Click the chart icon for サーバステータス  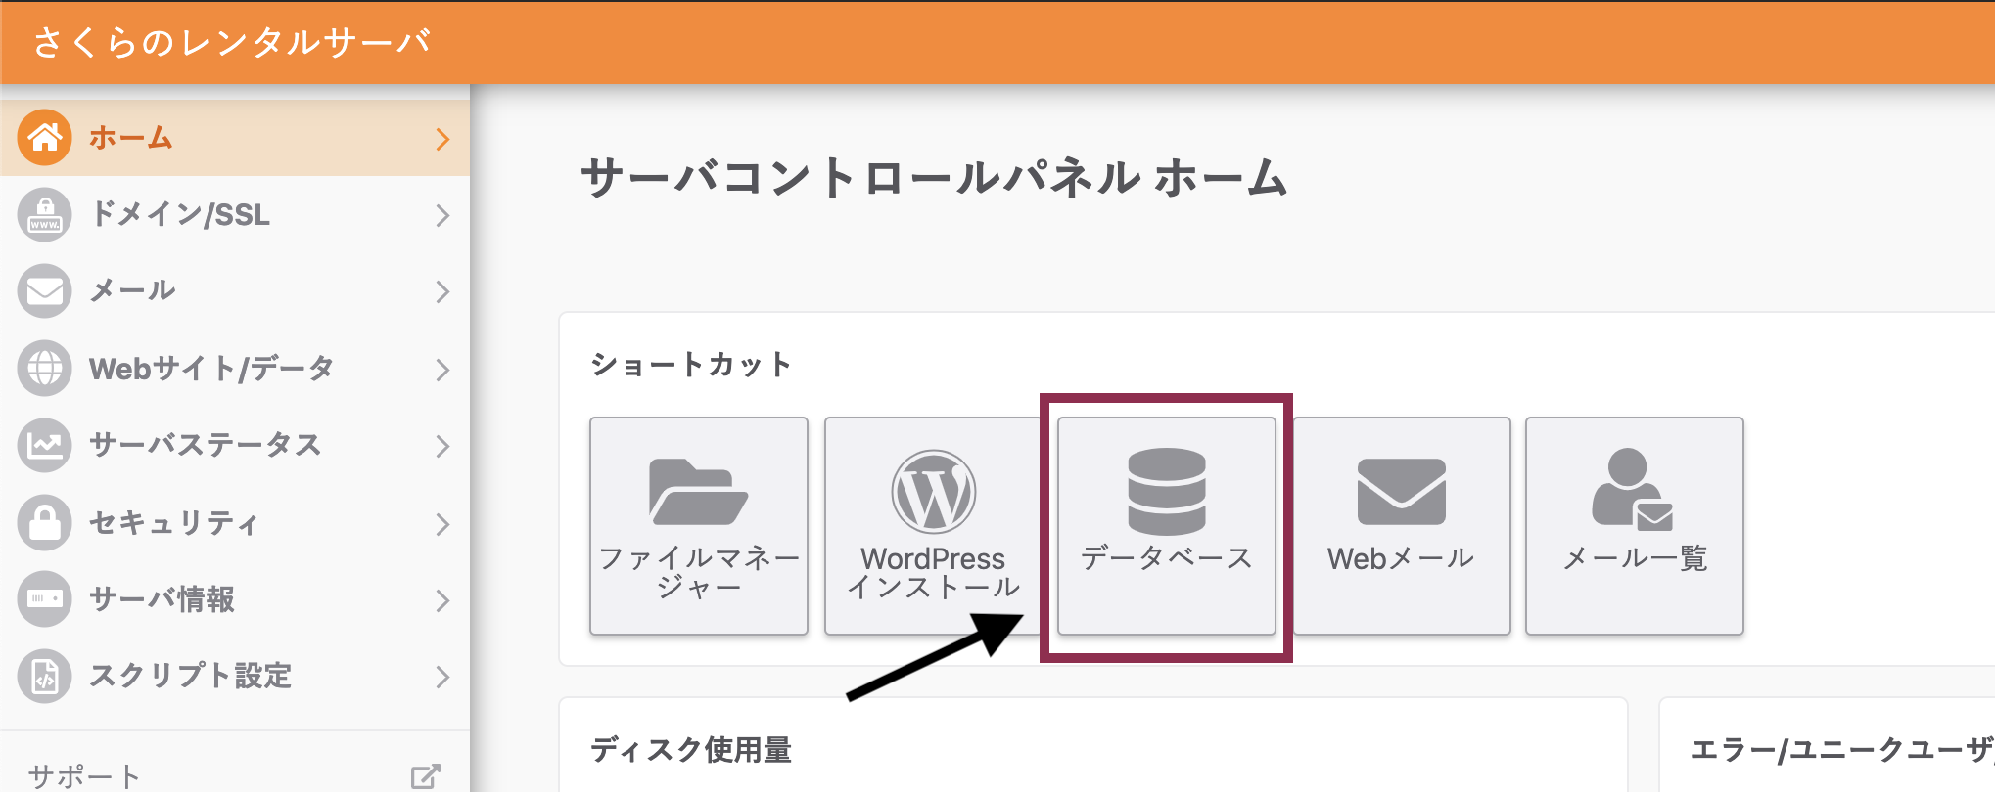[44, 445]
